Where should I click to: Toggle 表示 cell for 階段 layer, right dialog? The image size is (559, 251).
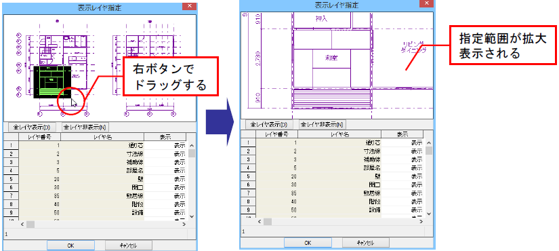click(402, 201)
